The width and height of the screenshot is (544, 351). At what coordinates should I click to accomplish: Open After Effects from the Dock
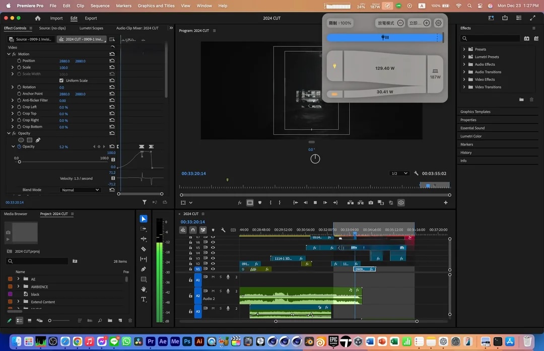(x=163, y=341)
